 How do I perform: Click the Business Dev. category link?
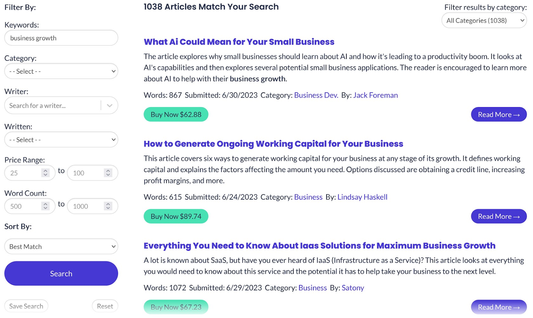(x=316, y=95)
